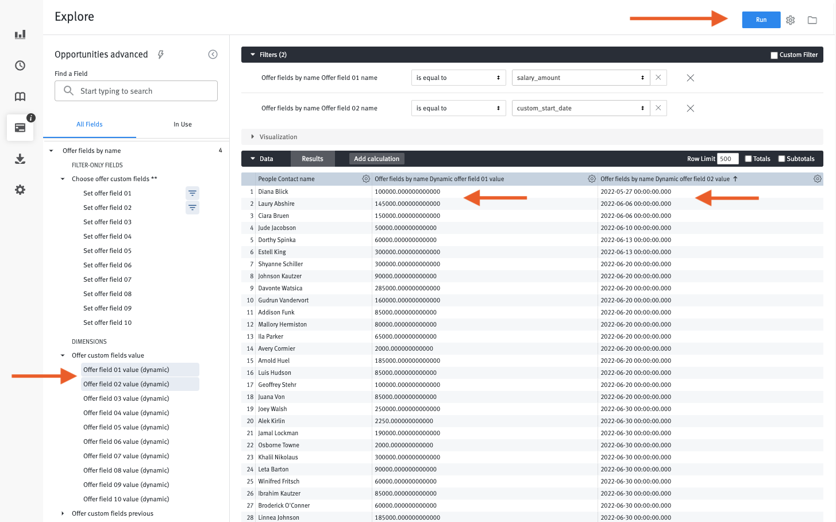Click the Run button
Screen dimensions: 836x522
pos(761,20)
